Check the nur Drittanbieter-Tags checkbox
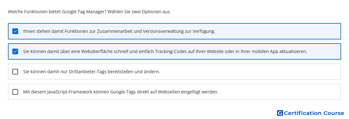The height and width of the screenshot is (119, 349). coord(15,72)
